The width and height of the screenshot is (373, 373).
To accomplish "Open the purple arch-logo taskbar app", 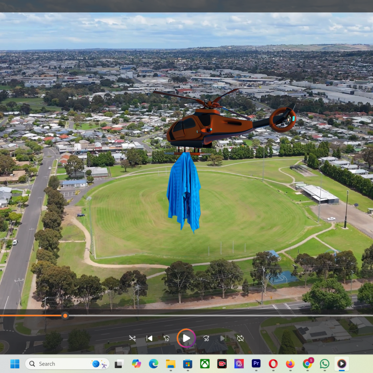I will point(239,364).
